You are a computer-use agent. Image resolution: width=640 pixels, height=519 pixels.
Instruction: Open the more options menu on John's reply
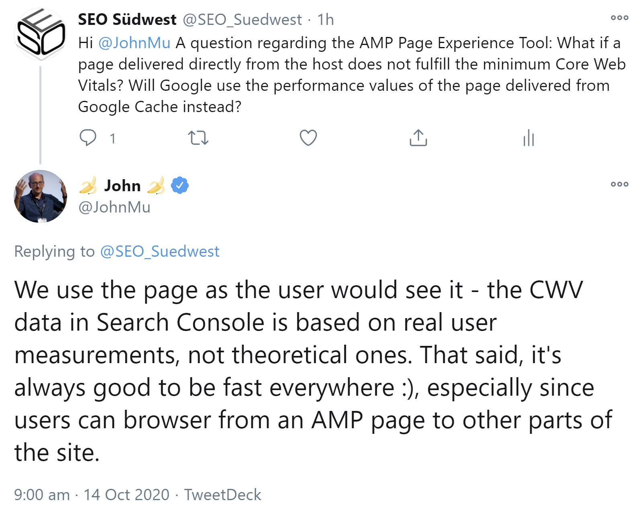(619, 184)
